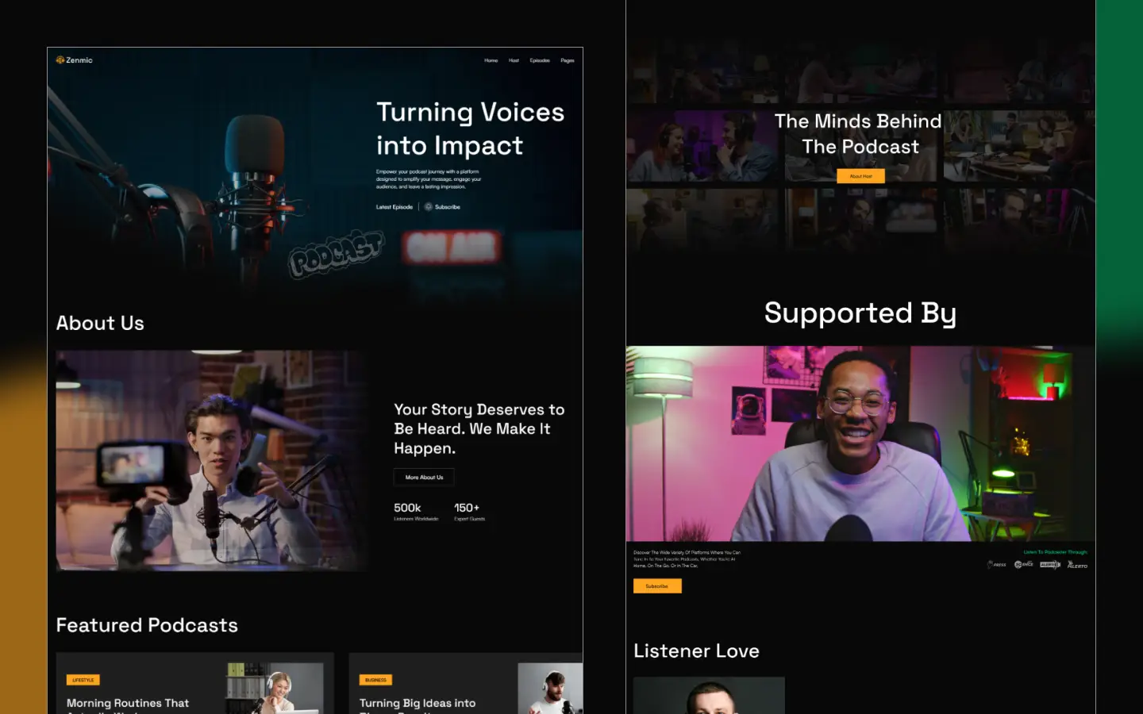This screenshot has height=714, width=1143.
Task: Click the Latest Episode link
Action: tap(394, 207)
